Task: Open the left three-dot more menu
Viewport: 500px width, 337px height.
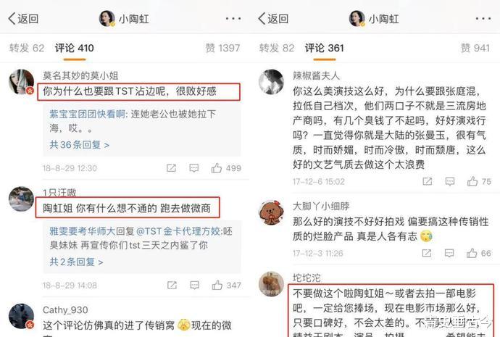Action: (233, 19)
